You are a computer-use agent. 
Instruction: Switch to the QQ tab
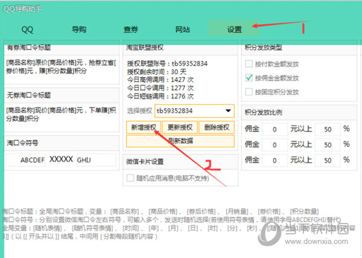point(27,30)
